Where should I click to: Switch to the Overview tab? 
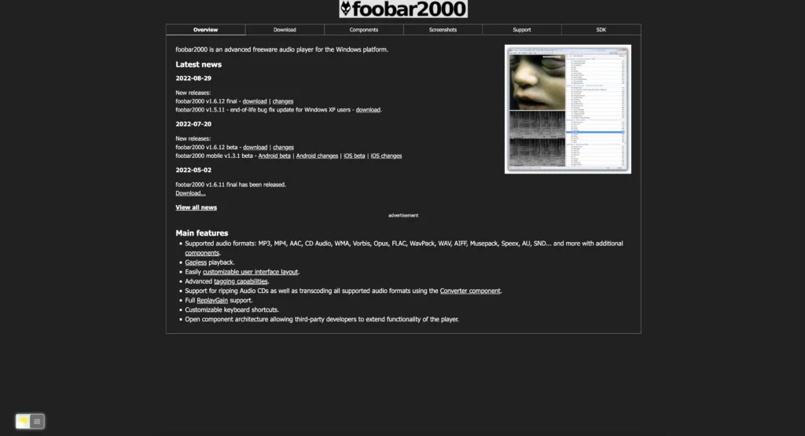(205, 30)
